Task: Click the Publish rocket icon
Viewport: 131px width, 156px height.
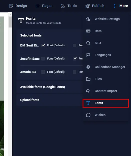Action: click(x=87, y=6)
